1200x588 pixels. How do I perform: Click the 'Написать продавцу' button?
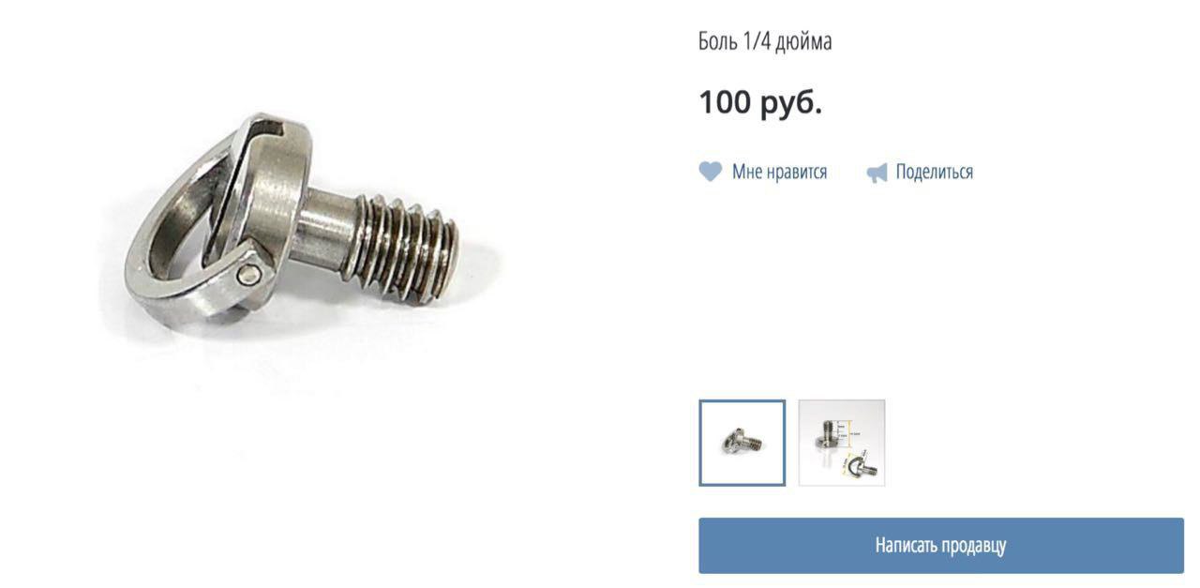point(941,545)
